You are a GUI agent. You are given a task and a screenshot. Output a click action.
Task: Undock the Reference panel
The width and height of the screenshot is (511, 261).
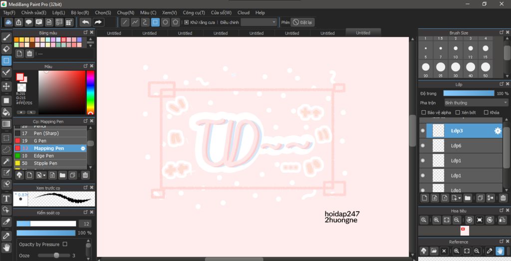[502, 242]
